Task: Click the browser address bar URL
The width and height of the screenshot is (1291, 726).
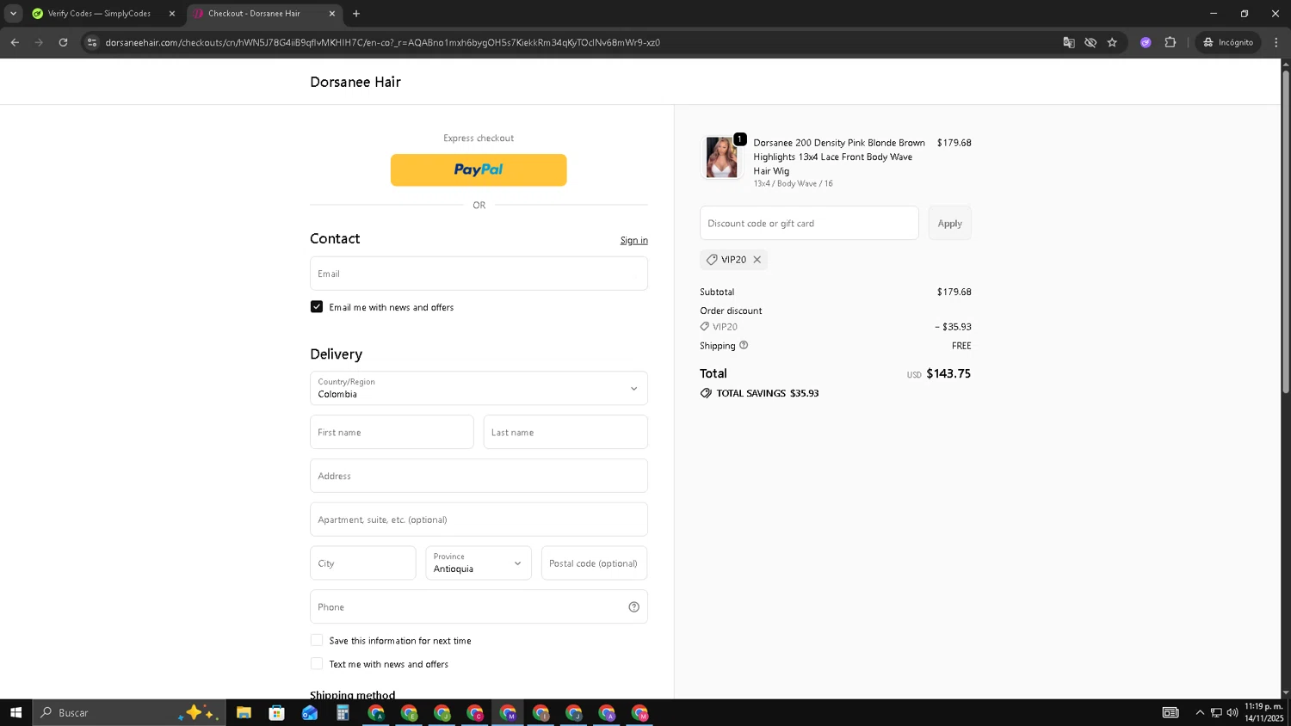Action: [382, 42]
